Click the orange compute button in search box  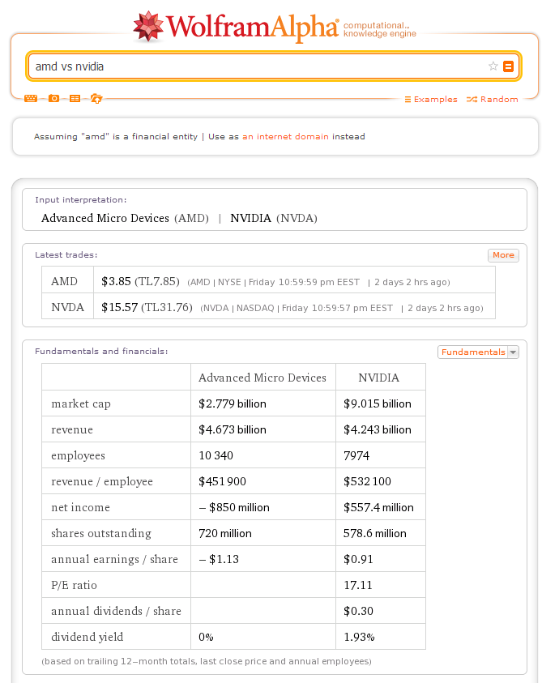coord(509,66)
